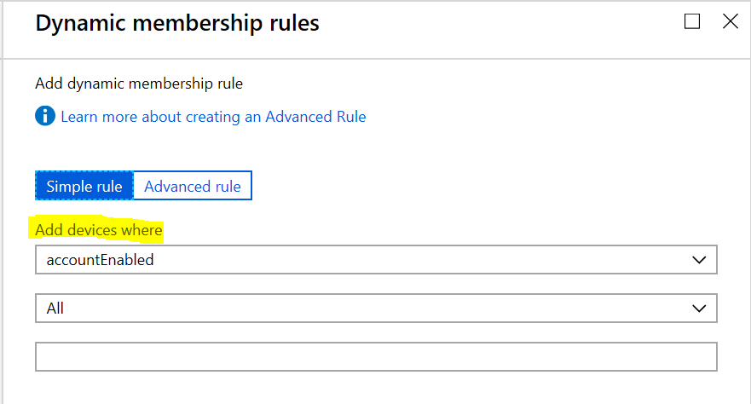The width and height of the screenshot is (751, 404).
Task: Open the All operator dropdown
Action: coord(376,308)
